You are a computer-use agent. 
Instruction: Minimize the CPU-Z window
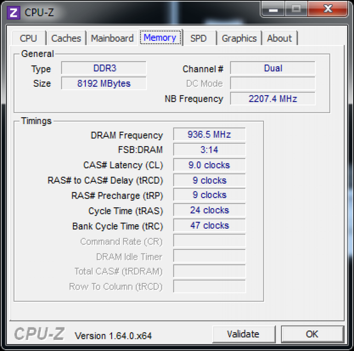(x=273, y=9)
